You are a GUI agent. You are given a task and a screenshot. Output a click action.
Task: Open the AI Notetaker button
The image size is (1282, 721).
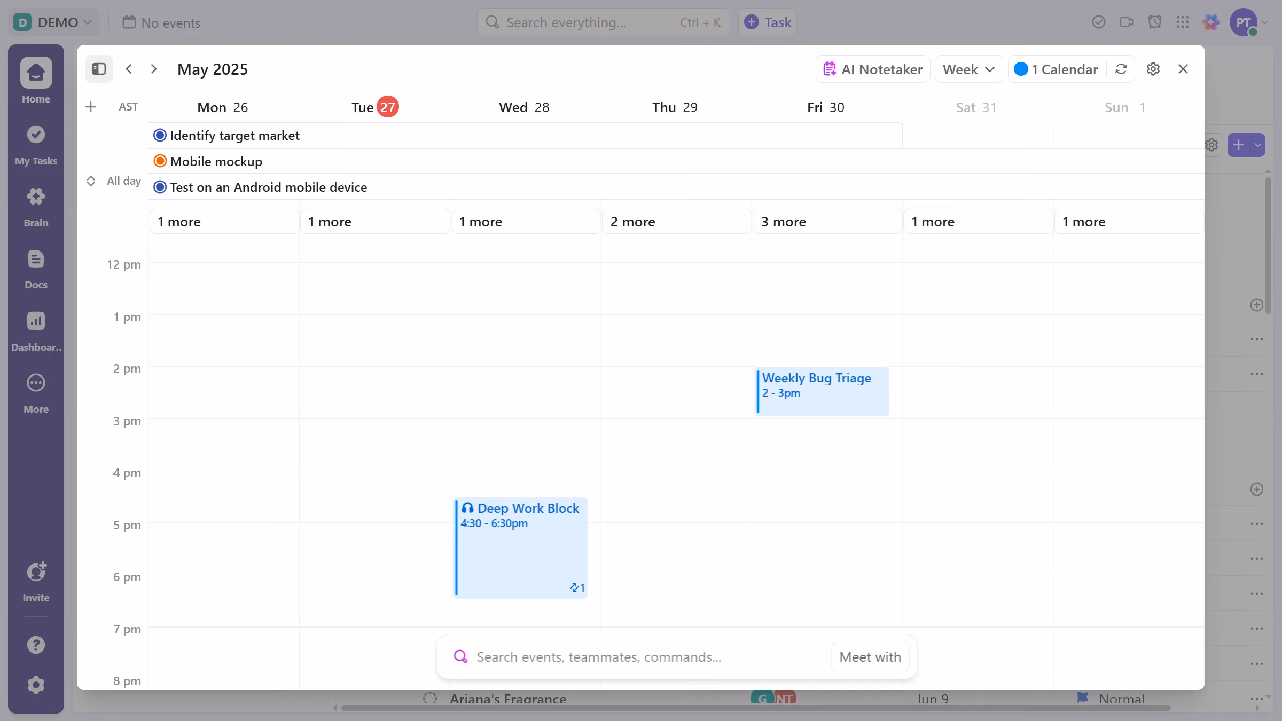[x=873, y=69]
